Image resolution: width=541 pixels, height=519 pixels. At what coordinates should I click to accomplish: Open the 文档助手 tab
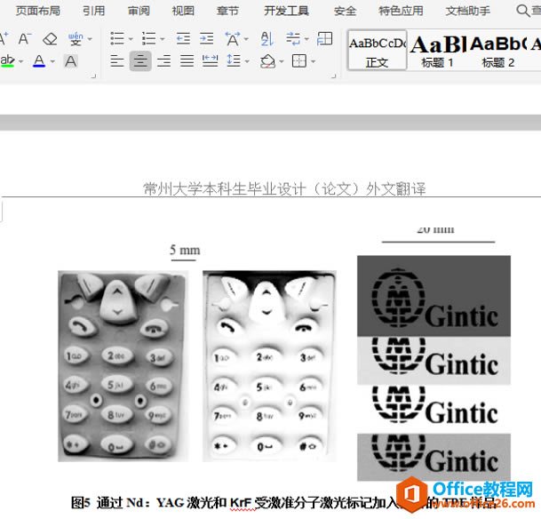click(x=468, y=11)
